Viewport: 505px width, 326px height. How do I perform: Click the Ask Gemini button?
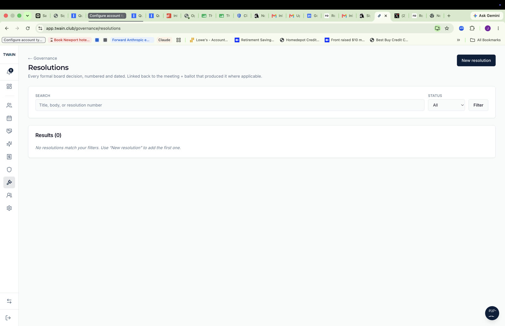coord(486,16)
